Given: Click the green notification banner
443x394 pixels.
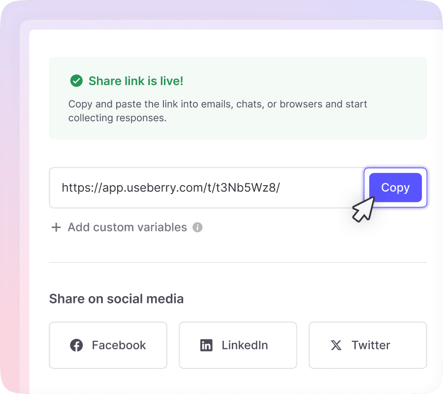Looking at the screenshot, I should [x=238, y=98].
